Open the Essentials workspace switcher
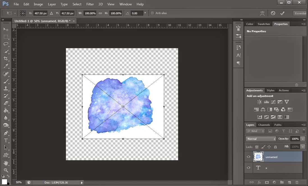This screenshot has width=308, height=186. (300, 13)
